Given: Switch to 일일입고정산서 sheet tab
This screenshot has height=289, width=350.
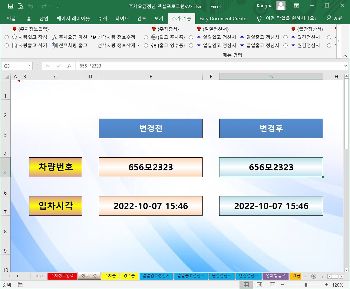Looking at the screenshot, I should click(156, 276).
